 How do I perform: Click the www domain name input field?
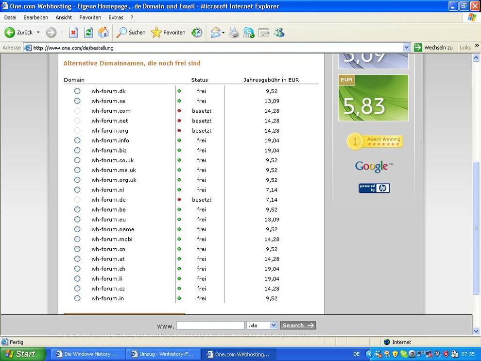210,326
